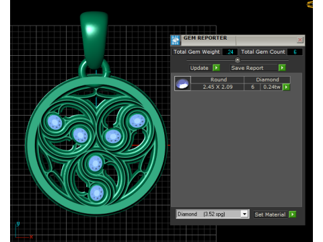Click the Total Gem Weight value field
Viewport: 323px width, 242px height.
coord(230,52)
